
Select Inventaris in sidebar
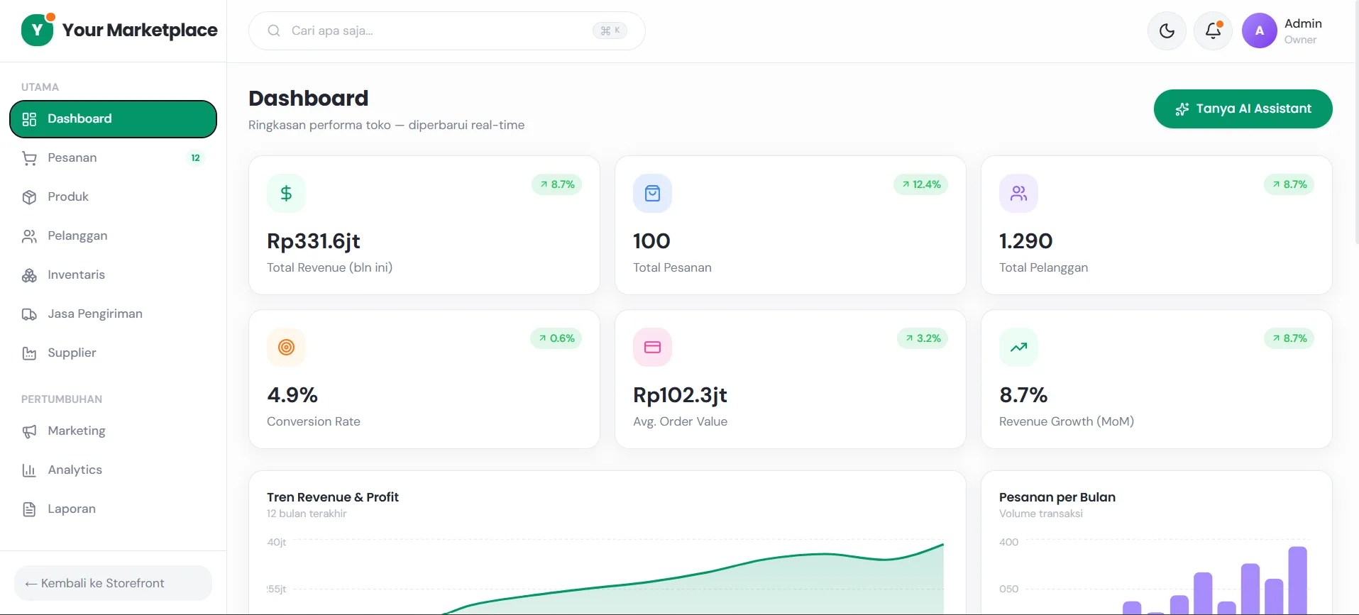[113, 275]
